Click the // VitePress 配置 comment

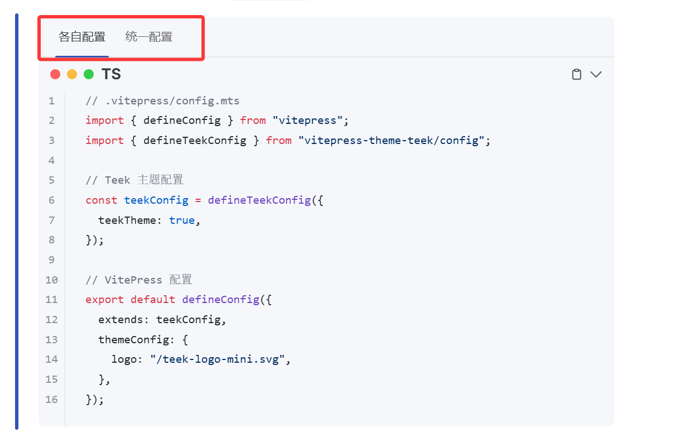tap(139, 280)
